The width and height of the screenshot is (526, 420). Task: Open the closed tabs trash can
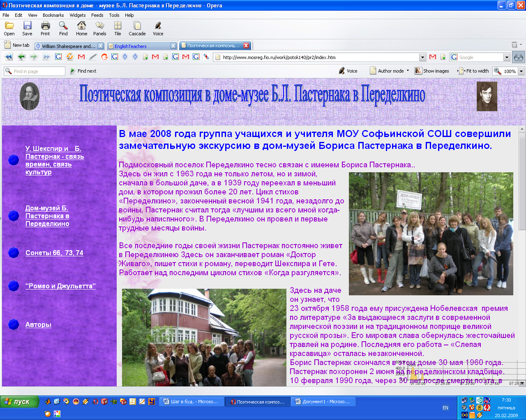(x=514, y=45)
